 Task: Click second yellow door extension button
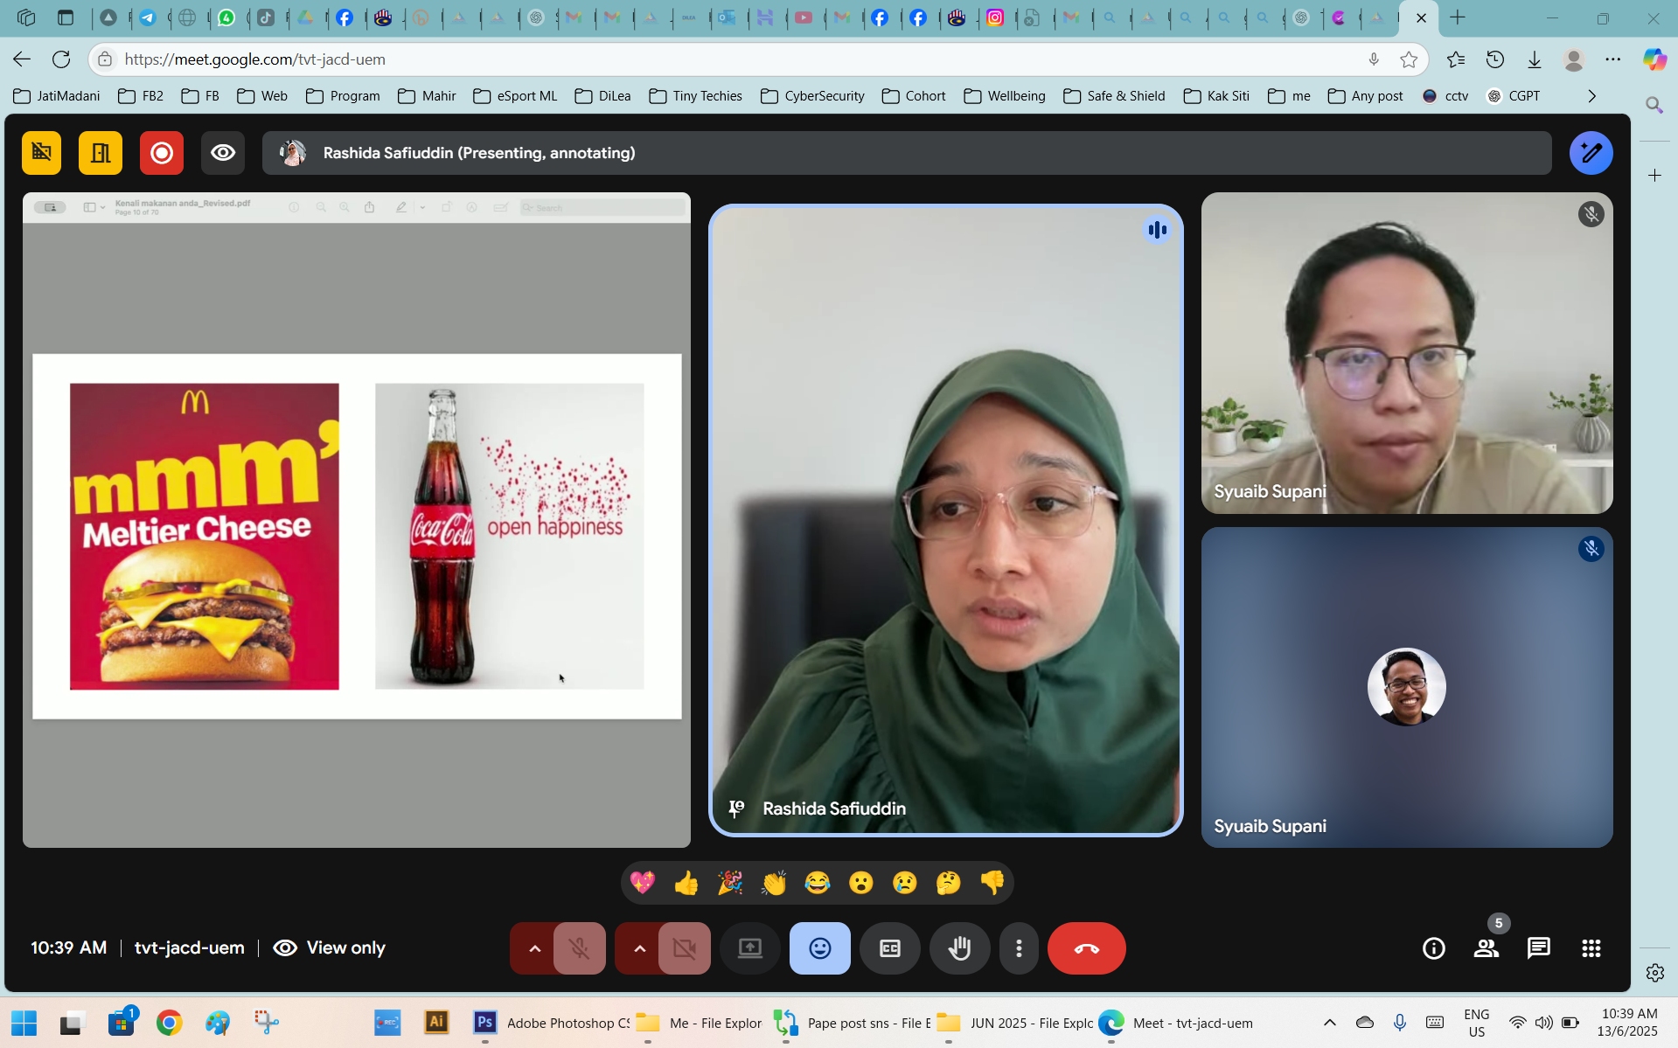101,153
